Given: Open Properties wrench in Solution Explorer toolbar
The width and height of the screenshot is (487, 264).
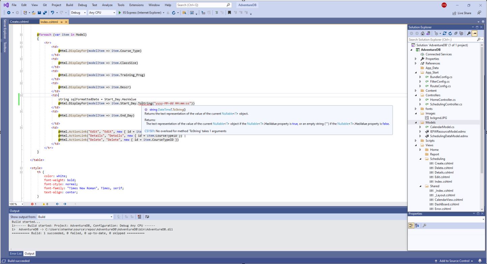Looking at the screenshot, I should pos(469,34).
